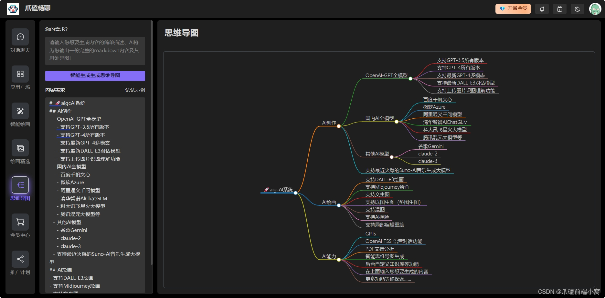Viewport: 605px width, 298px height.
Task: Click the claude-2 mind map node
Action: (428, 154)
